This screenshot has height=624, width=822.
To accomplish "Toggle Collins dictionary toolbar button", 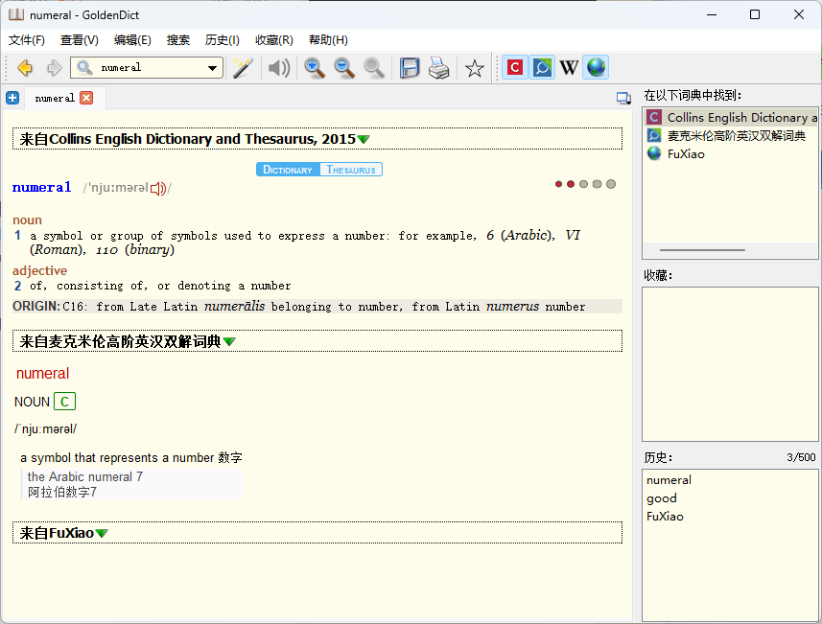I will point(515,67).
